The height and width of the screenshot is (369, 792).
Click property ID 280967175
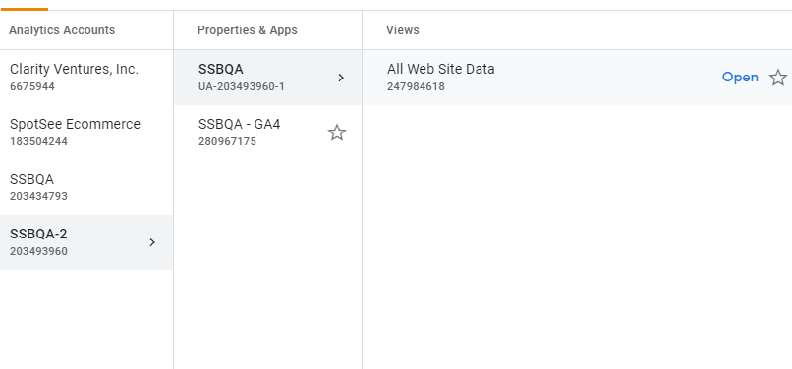pos(227,142)
